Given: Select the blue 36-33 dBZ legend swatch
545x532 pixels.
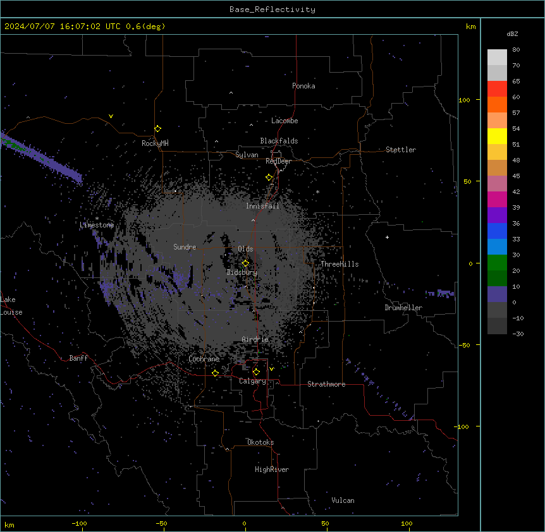Looking at the screenshot, I should point(497,231).
